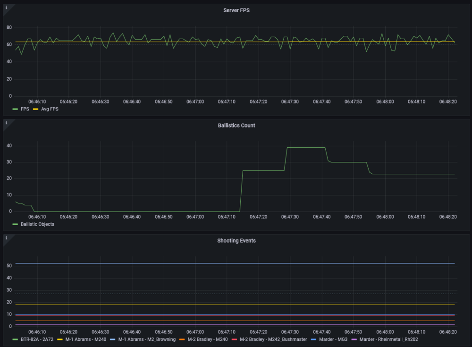This screenshot has height=347, width=472.
Task: Open the Shooting Events panel title menu
Action: point(236,240)
